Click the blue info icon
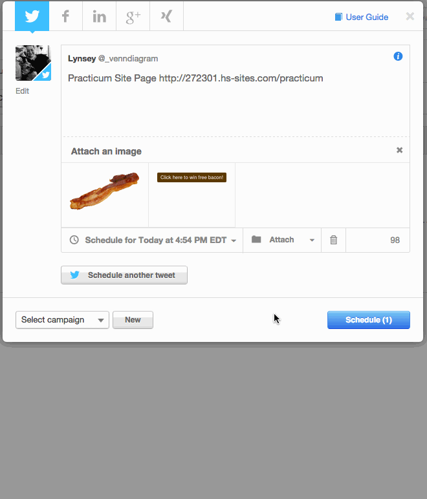Viewport: 427px width, 499px height. click(398, 56)
